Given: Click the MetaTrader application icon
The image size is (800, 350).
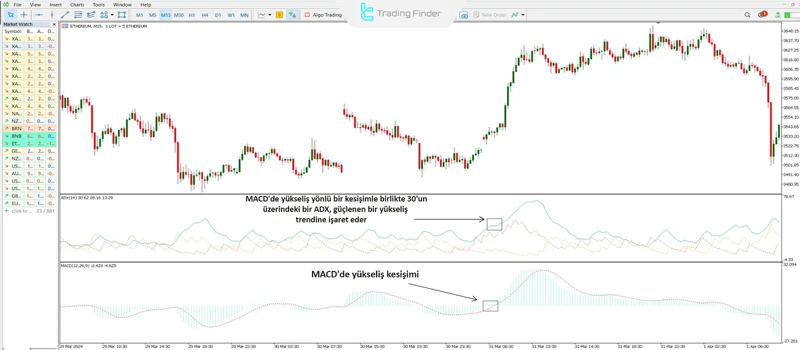Looking at the screenshot, I should tap(5, 4).
